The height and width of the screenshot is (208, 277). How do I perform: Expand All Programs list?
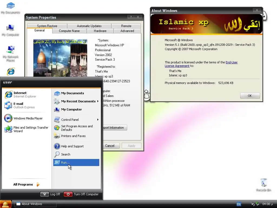(x=27, y=184)
